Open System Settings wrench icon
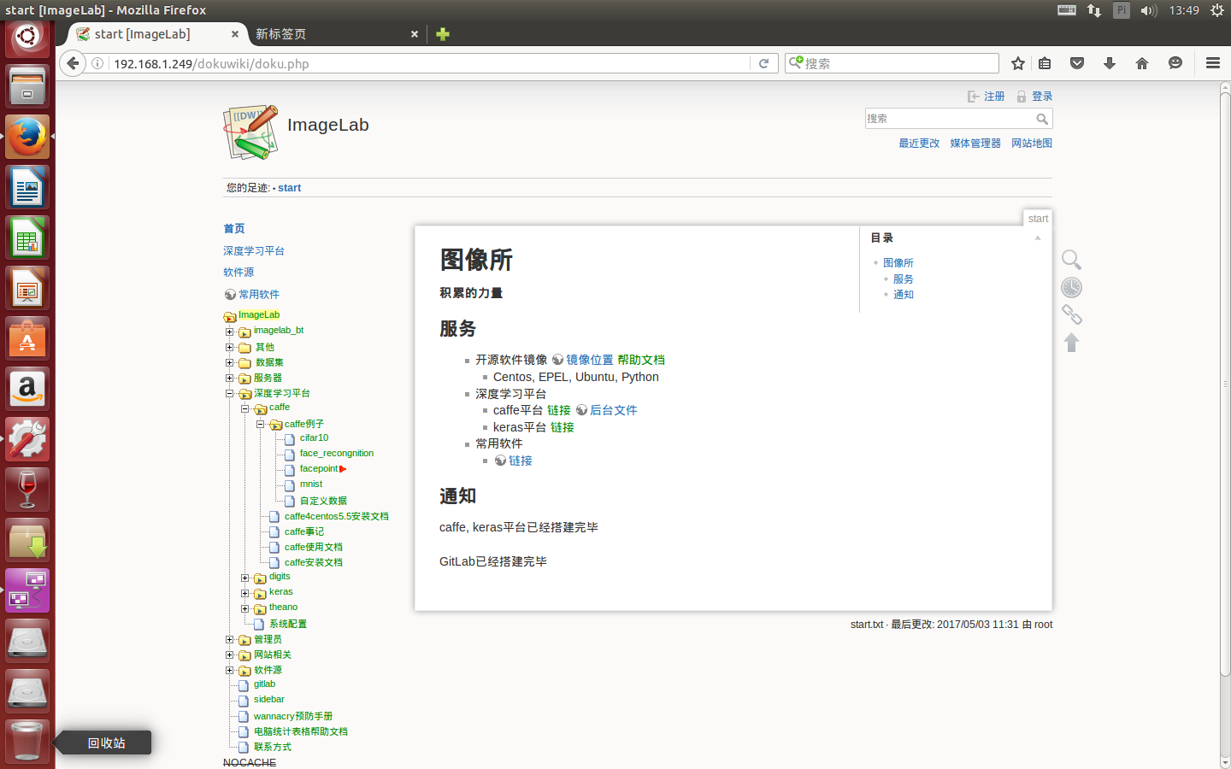Image resolution: width=1231 pixels, height=769 pixels. (x=27, y=439)
